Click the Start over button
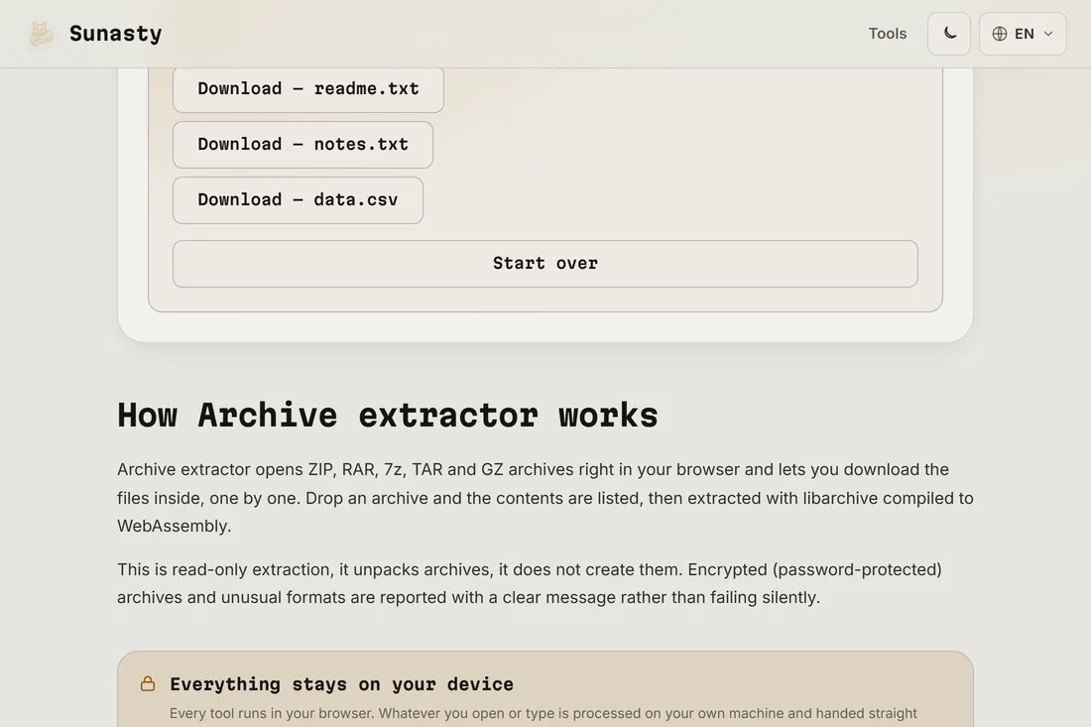 545,264
